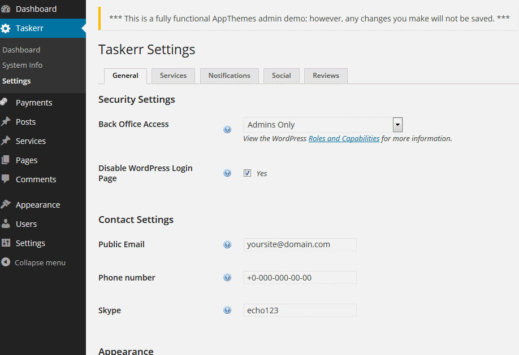Viewport: 519px width, 355px height.
Task: Open the Social tab
Action: pos(282,76)
